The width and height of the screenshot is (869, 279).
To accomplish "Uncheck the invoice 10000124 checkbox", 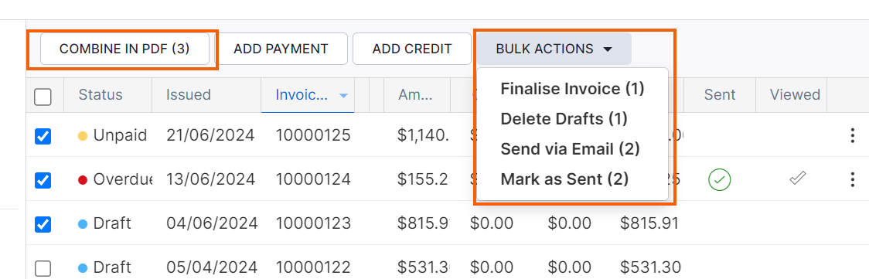I will (43, 180).
